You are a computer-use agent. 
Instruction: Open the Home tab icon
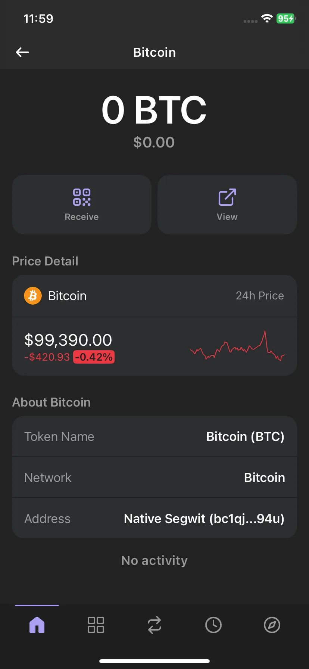point(37,625)
